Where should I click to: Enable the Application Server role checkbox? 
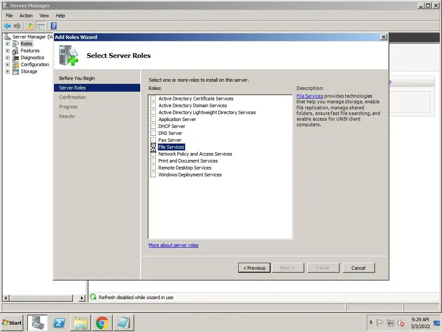tap(153, 119)
